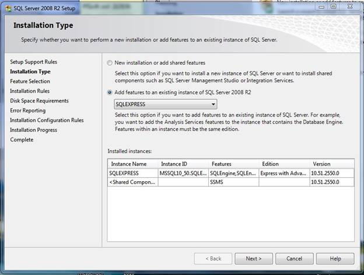Select the Installation Progress step
The image size is (364, 275).
(x=33, y=130)
